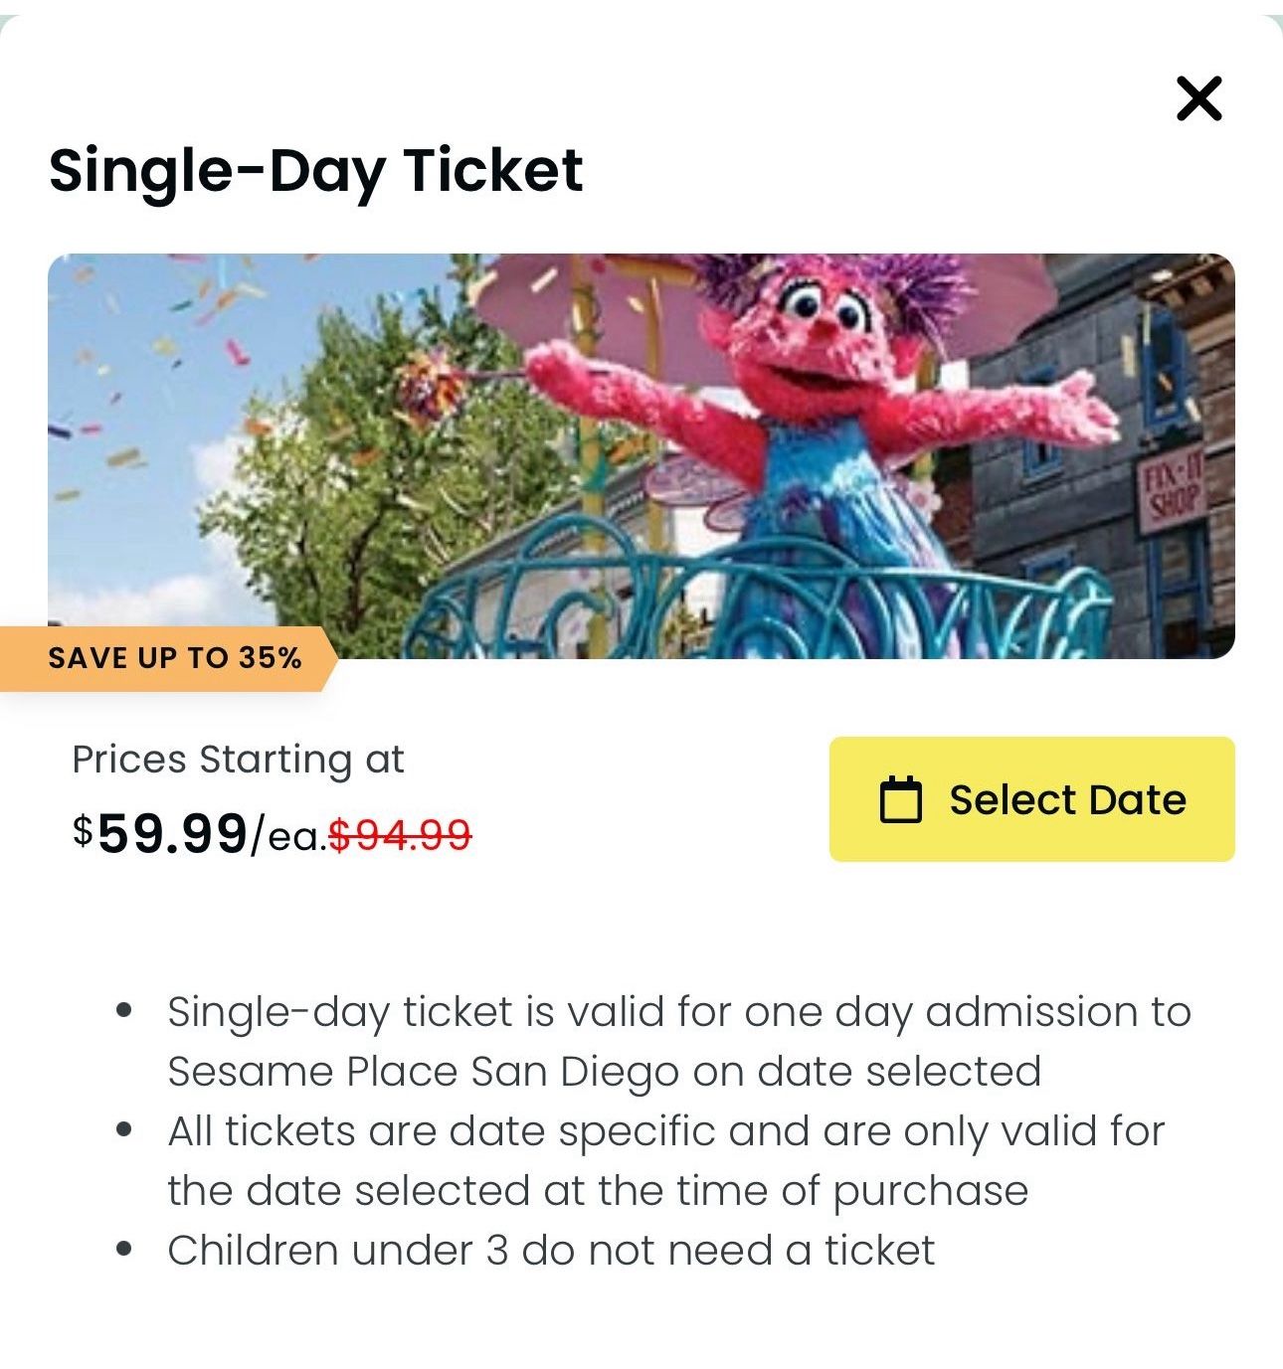Select the Prices Starting at label
Viewport: 1283px width, 1369px height.
238,760
